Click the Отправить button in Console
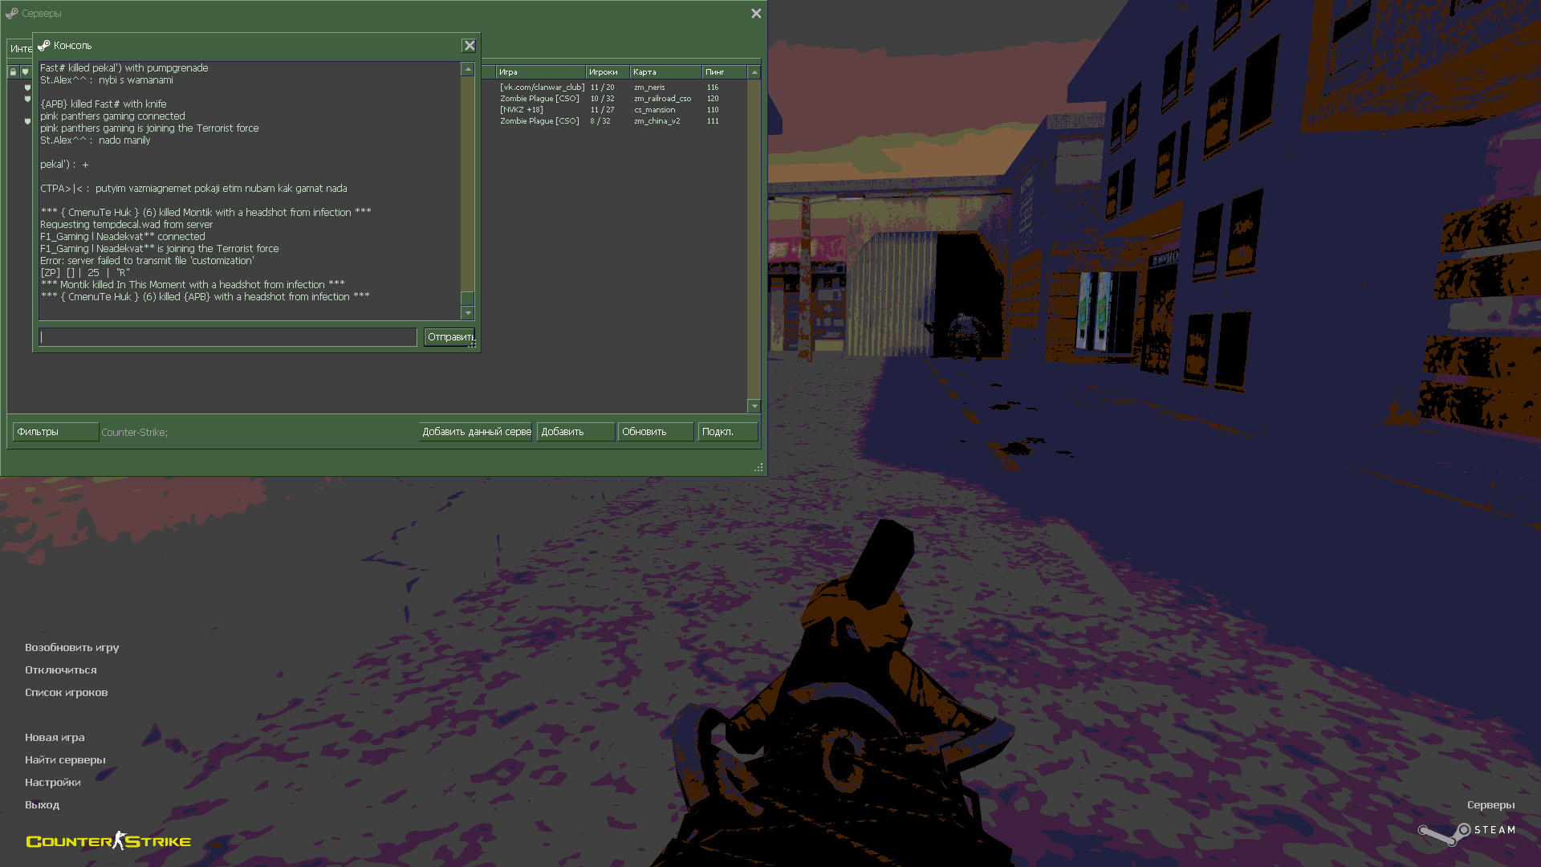Screen dimensions: 1541x867 pos(449,337)
